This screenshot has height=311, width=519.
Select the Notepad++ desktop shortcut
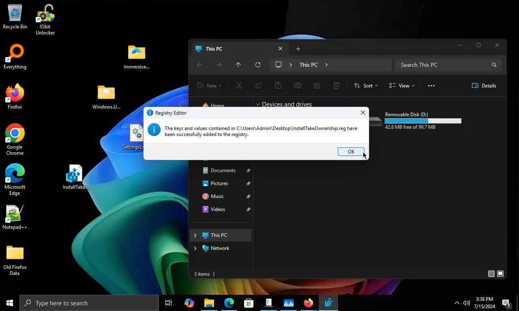click(15, 217)
